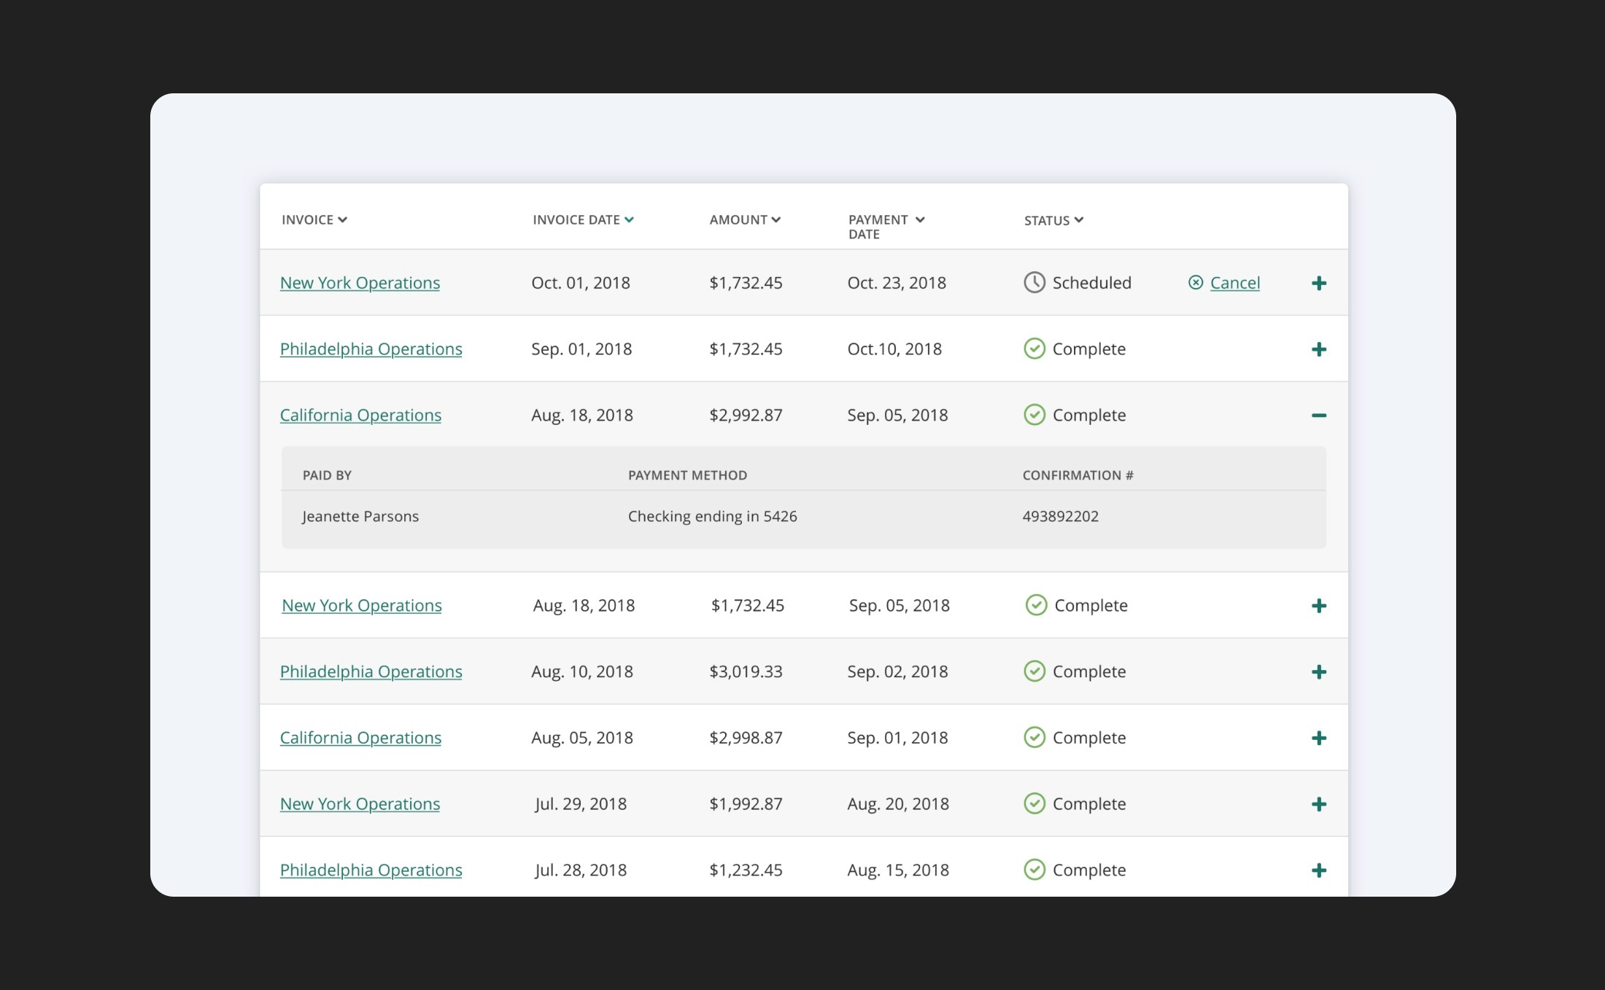1605x990 pixels.
Task: Expand the $1,732.45 Aug. 18 New York row
Action: [1318, 606]
